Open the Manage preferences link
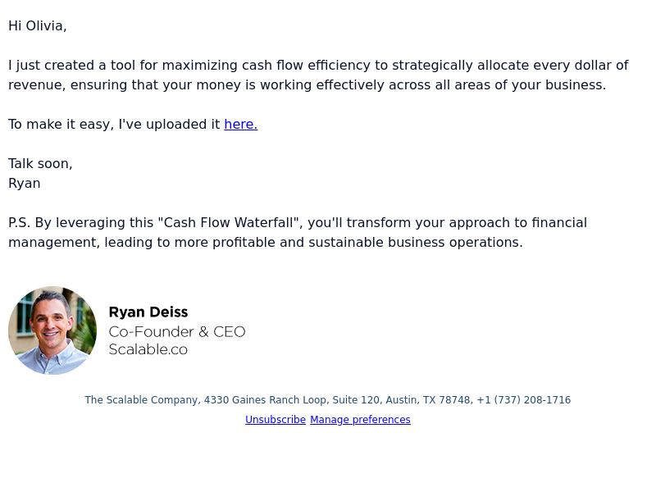Viewport: 656px width, 492px height. [x=360, y=420]
